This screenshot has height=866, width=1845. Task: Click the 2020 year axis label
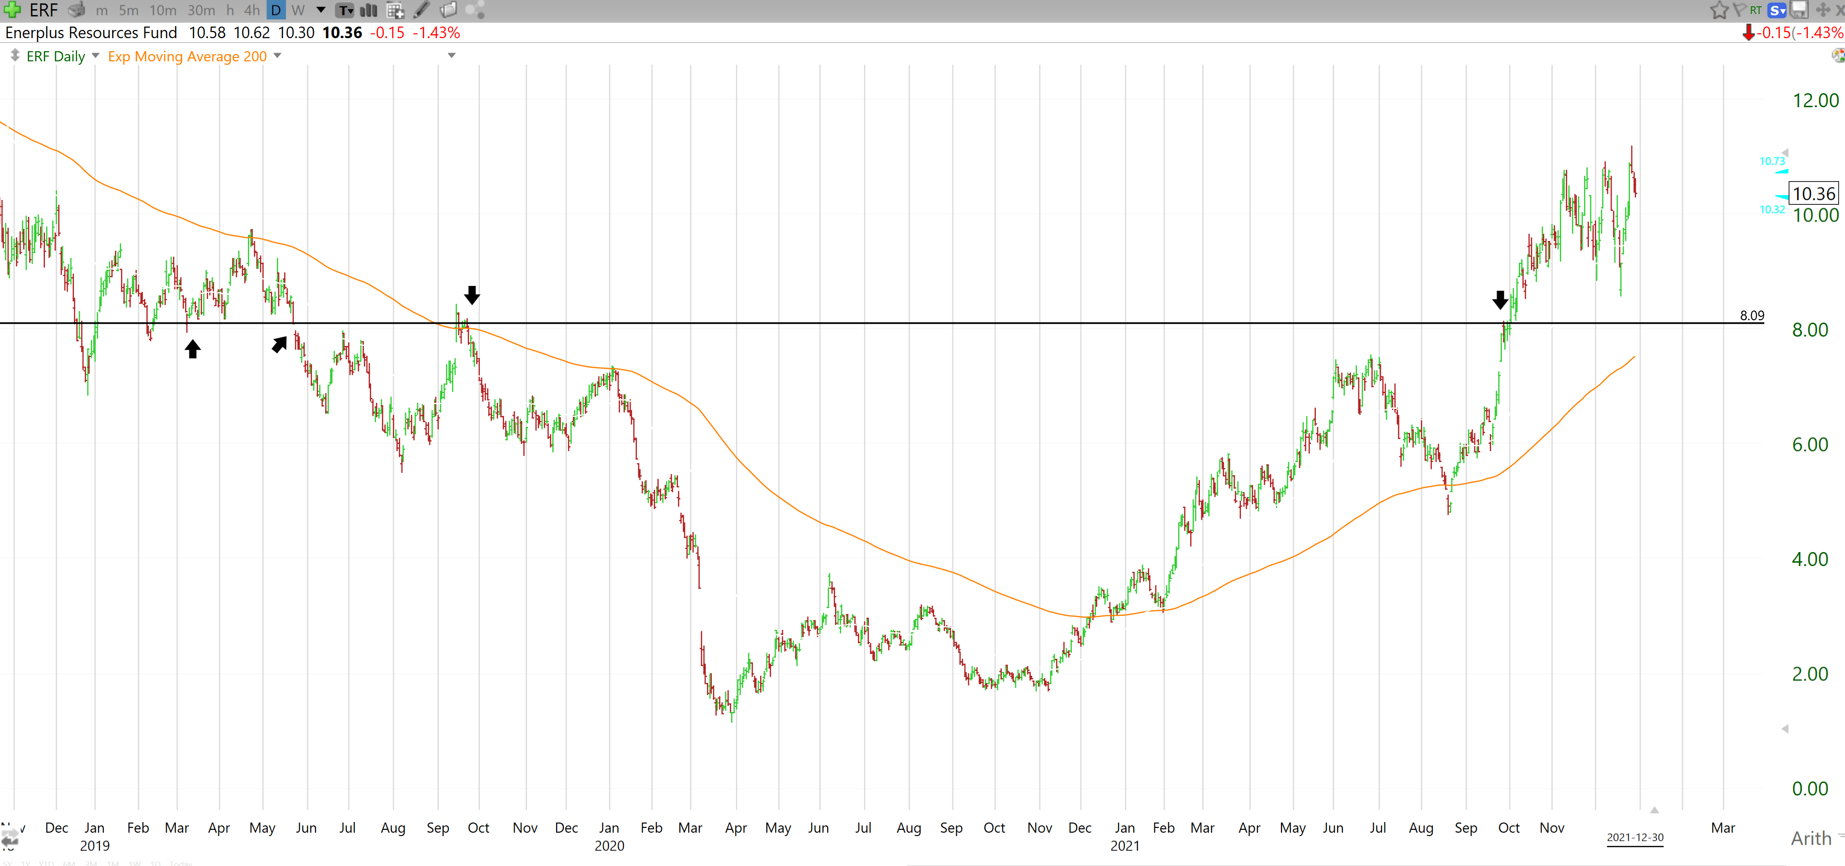click(609, 846)
